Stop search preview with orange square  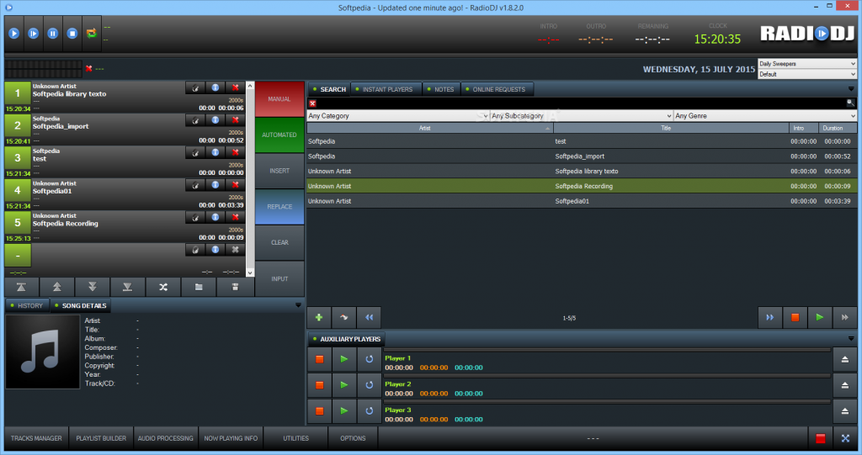pos(795,317)
